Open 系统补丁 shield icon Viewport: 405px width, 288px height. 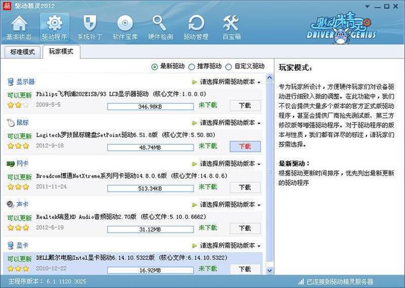pos(90,28)
